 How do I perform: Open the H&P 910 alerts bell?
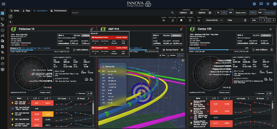point(181,29)
